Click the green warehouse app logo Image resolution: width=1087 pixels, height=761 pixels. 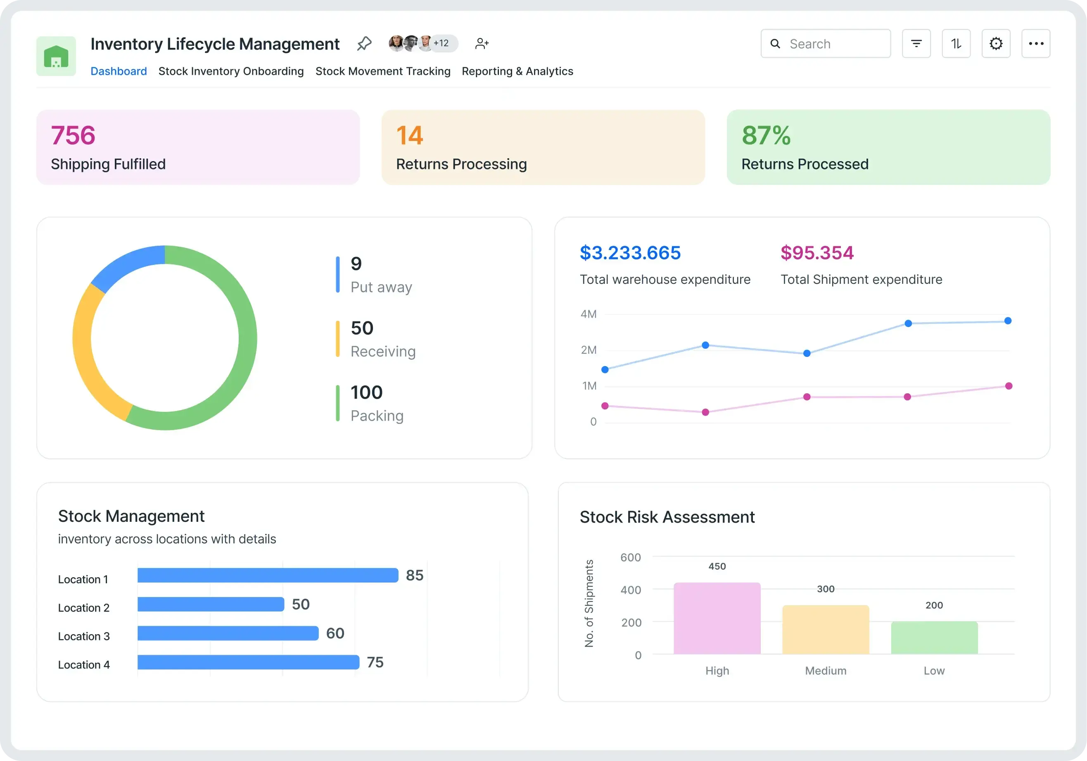tap(56, 56)
